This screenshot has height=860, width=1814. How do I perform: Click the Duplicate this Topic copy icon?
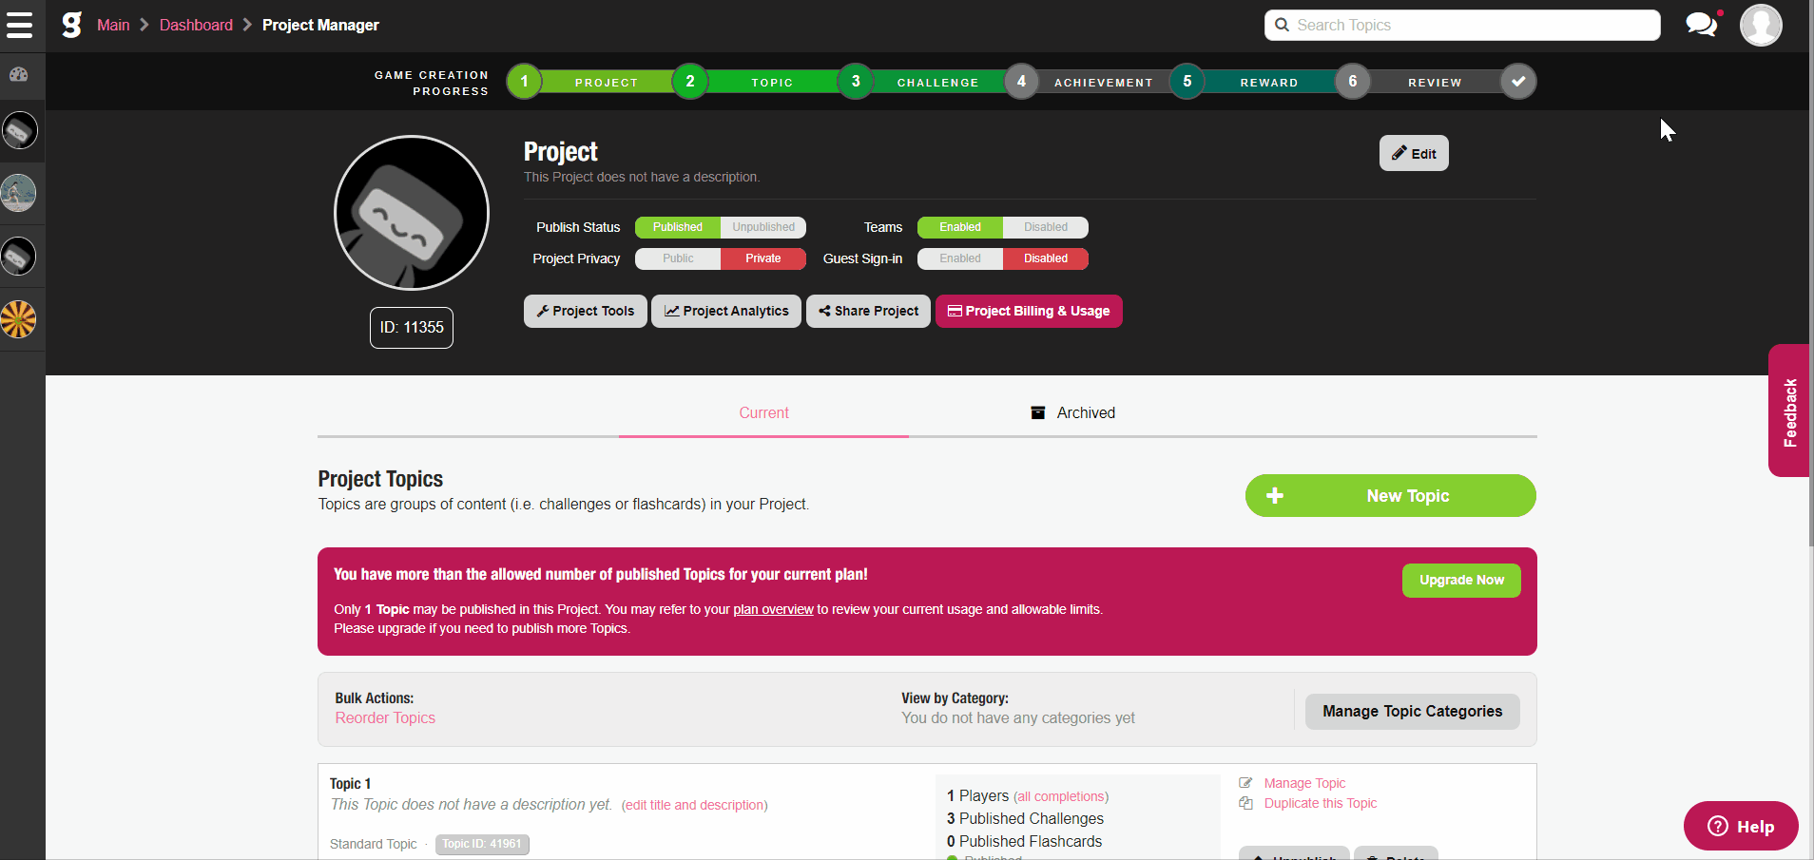point(1245,803)
